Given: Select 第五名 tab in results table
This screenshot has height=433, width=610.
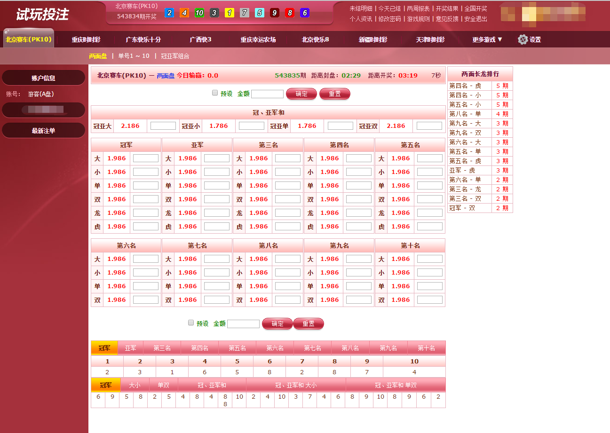Looking at the screenshot, I should (x=237, y=348).
